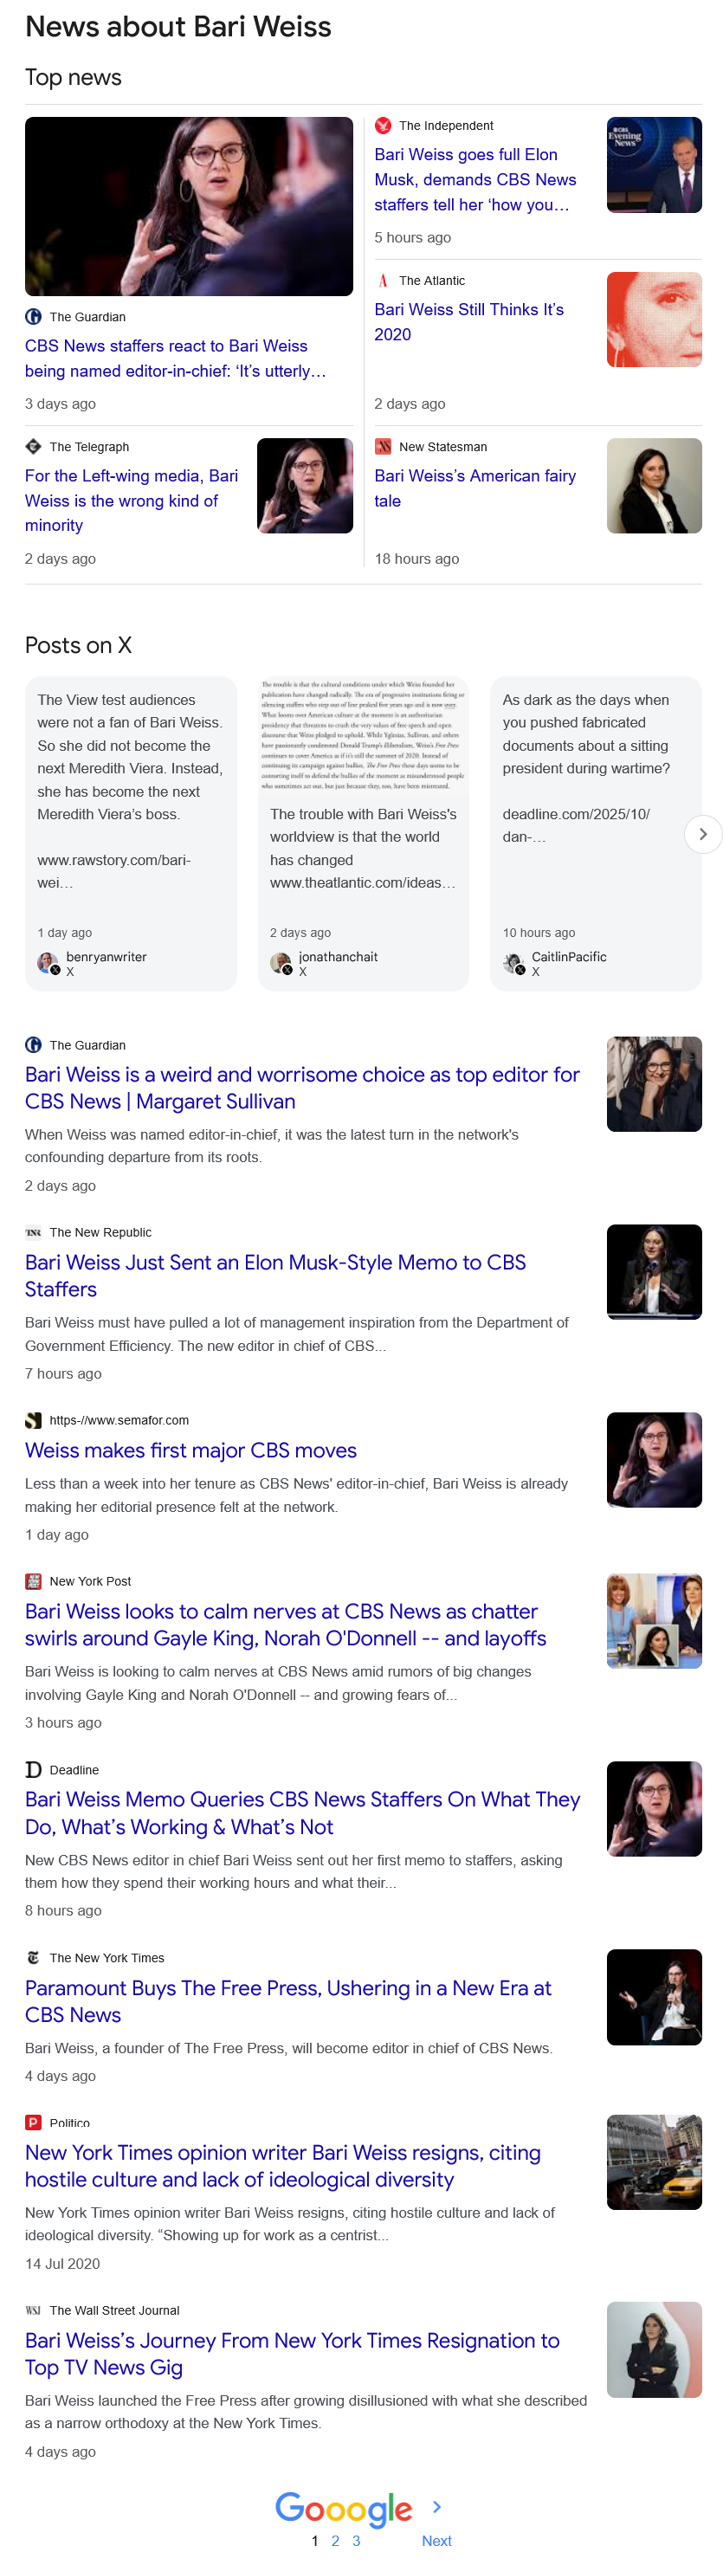Open large Bari Weiss top news photo
Screen dimensions: 723x2565
pyautogui.click(x=190, y=206)
